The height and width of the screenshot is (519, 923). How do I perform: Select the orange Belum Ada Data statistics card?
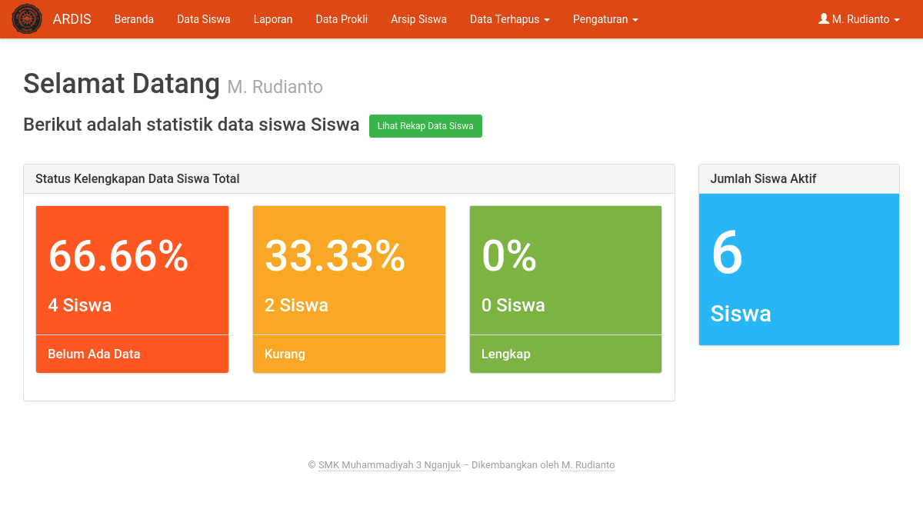[x=132, y=288]
